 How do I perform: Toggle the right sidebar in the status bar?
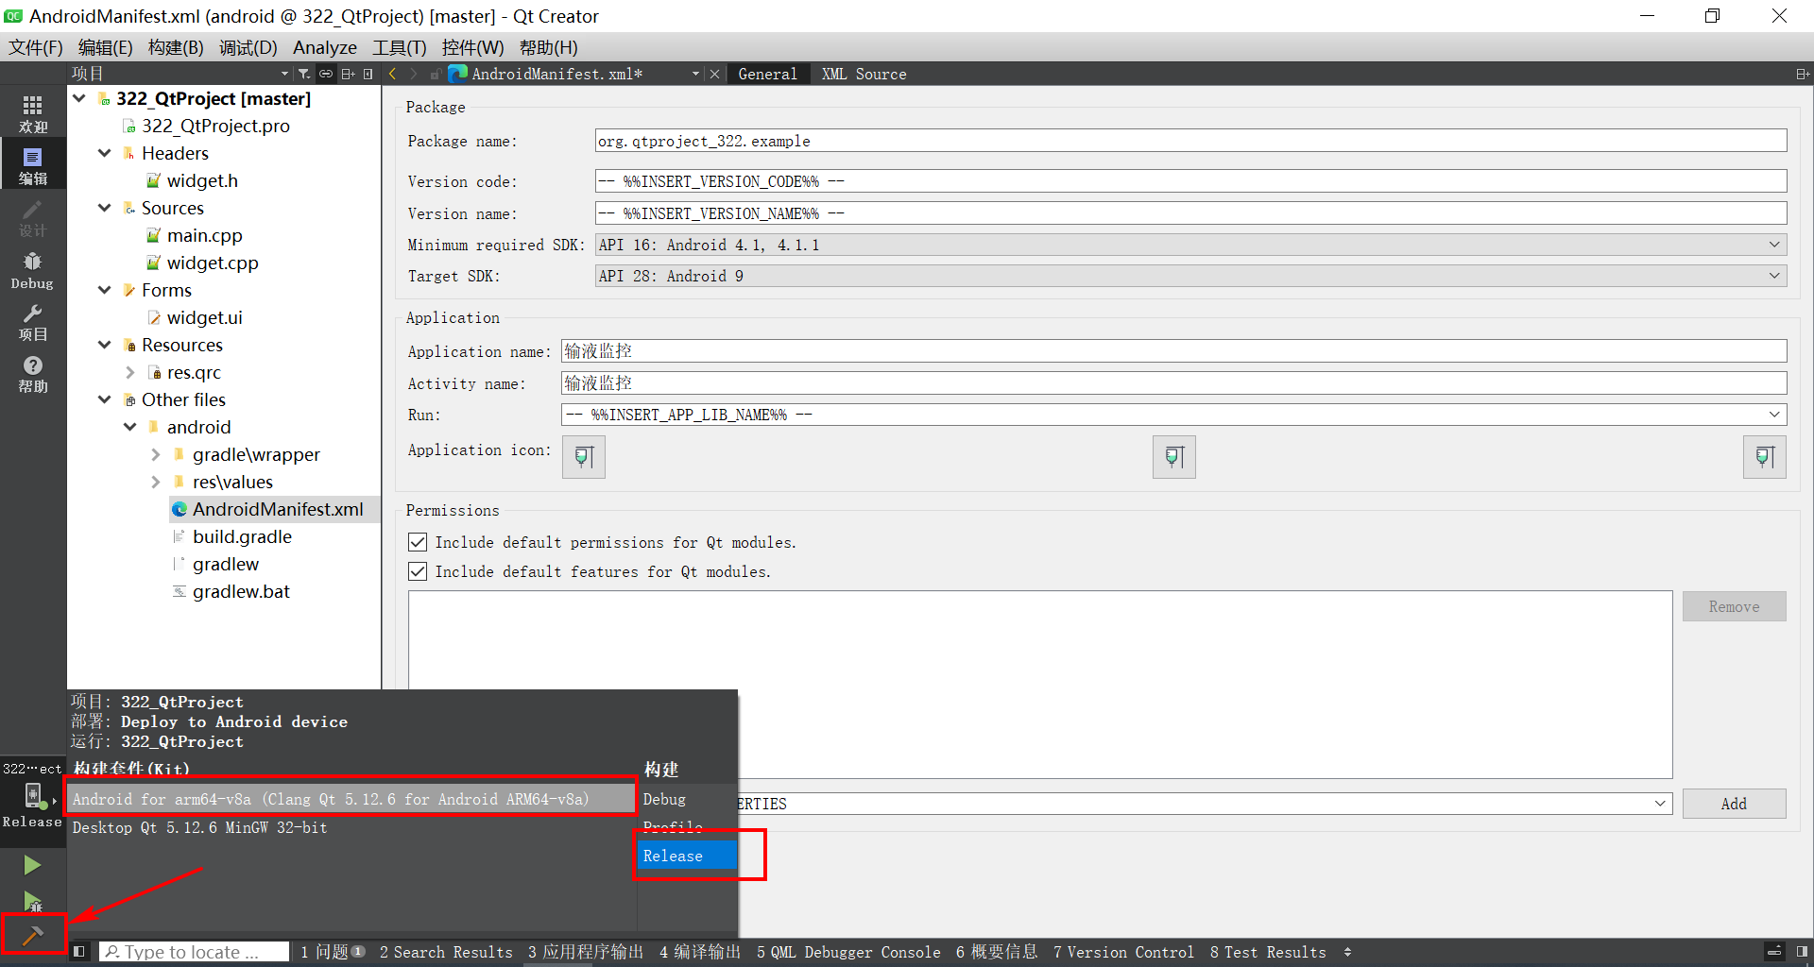click(1802, 952)
